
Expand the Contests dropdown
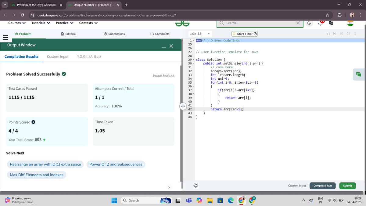[x=88, y=23]
